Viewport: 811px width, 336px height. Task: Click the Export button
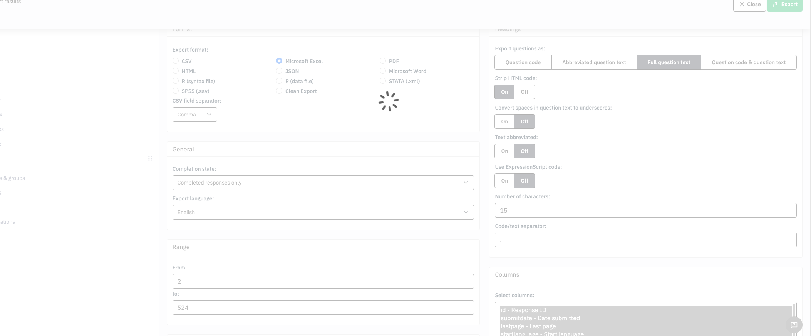[x=784, y=5]
